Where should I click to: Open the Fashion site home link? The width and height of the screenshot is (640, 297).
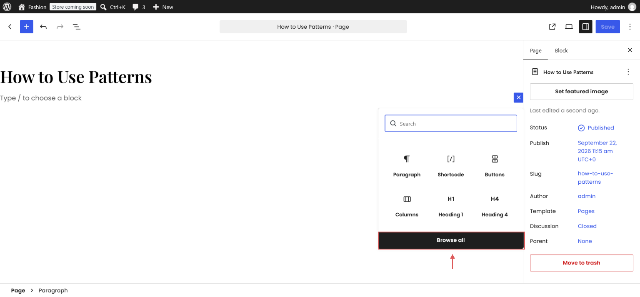(32, 7)
